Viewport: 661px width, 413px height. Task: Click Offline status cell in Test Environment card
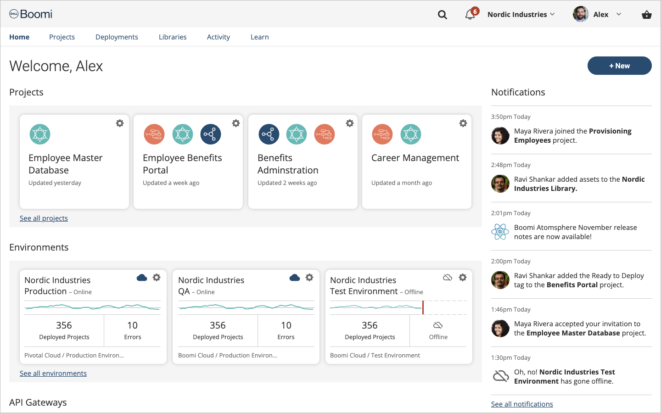point(438,330)
